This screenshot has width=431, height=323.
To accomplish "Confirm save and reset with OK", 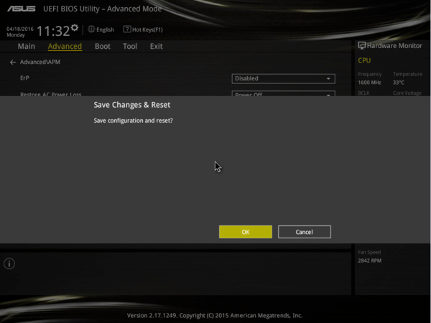I will click(x=246, y=232).
